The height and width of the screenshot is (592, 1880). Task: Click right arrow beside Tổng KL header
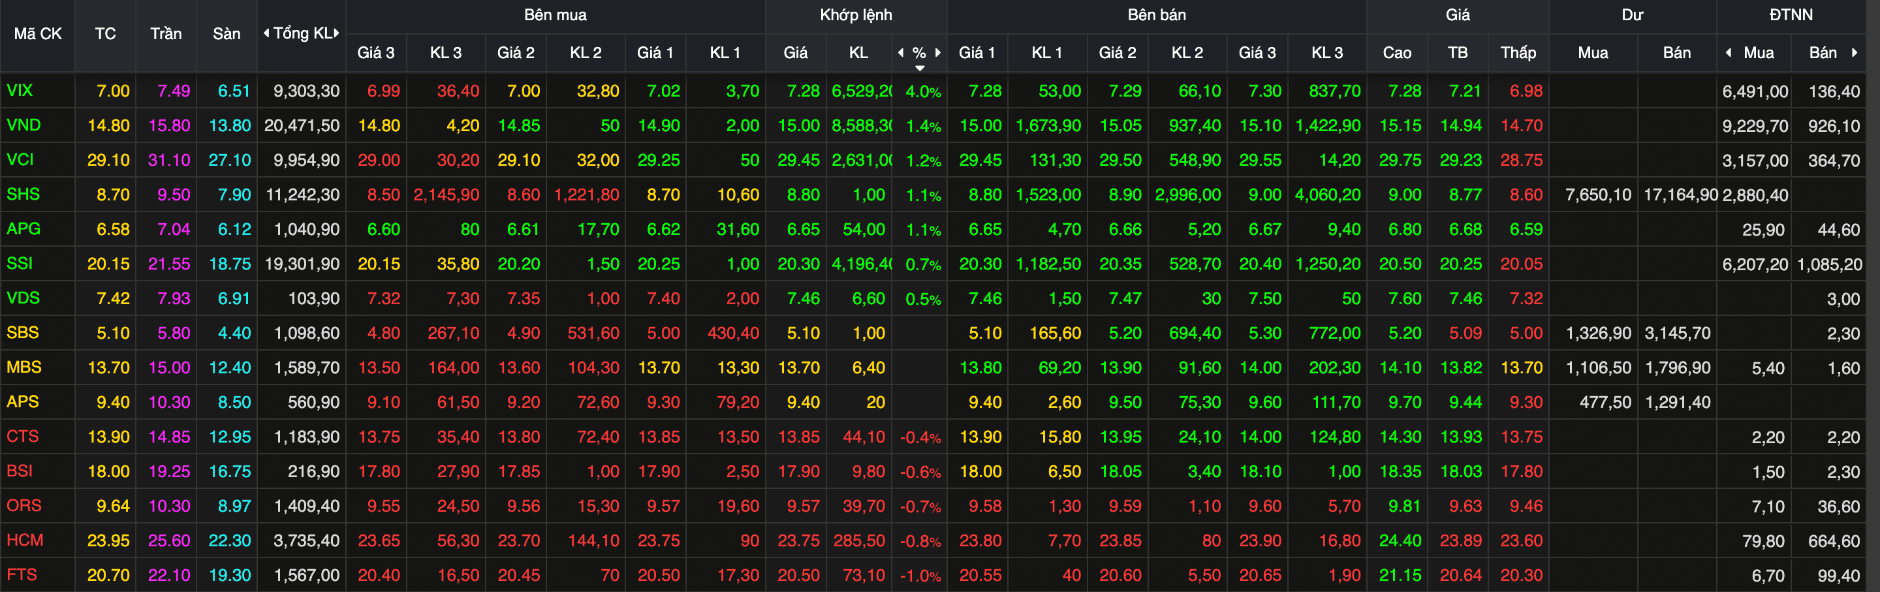[x=336, y=33]
